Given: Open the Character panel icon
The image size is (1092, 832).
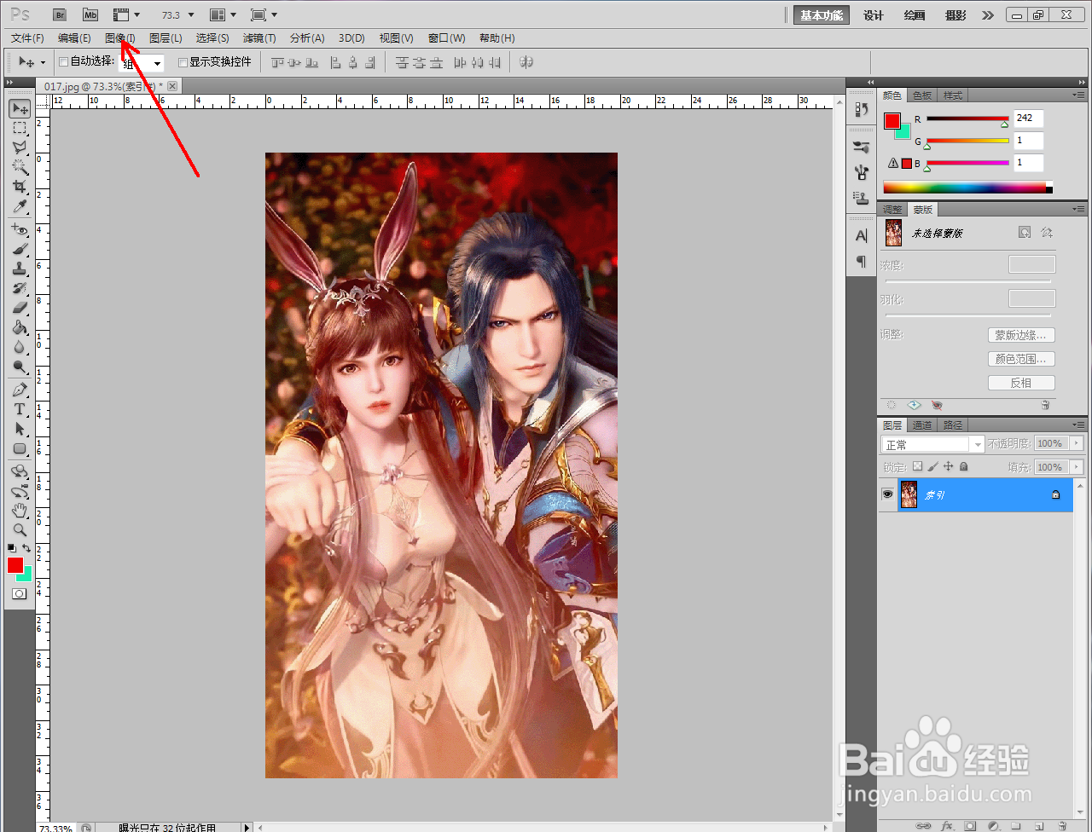Looking at the screenshot, I should [x=861, y=235].
